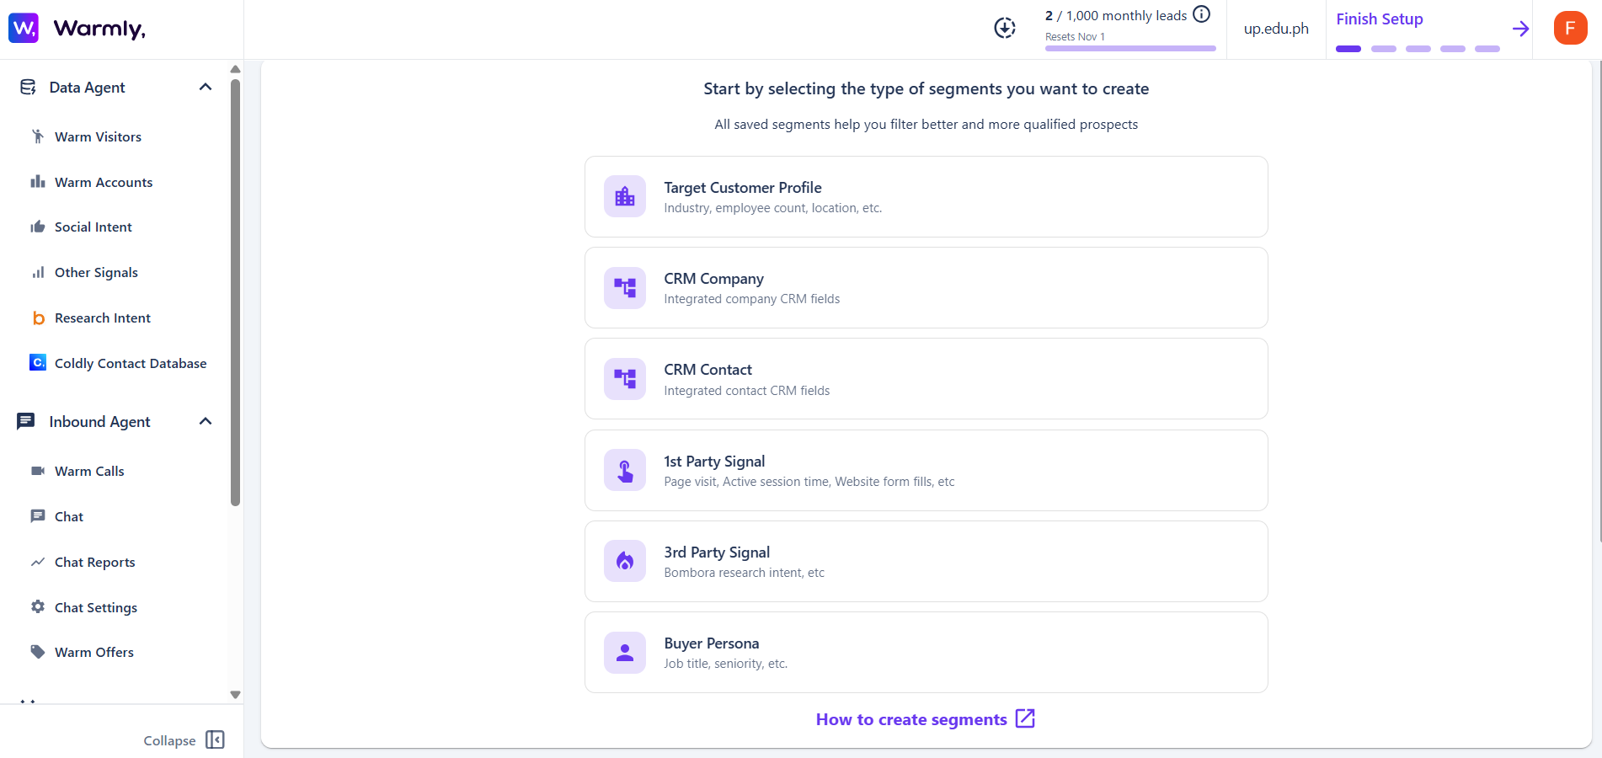1602x758 pixels.
Task: Click the Social Intent thumbs-up icon
Action: pyautogui.click(x=38, y=226)
